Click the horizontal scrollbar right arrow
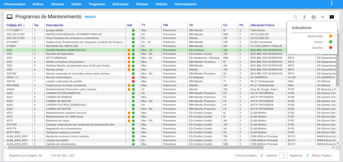 click(333, 147)
